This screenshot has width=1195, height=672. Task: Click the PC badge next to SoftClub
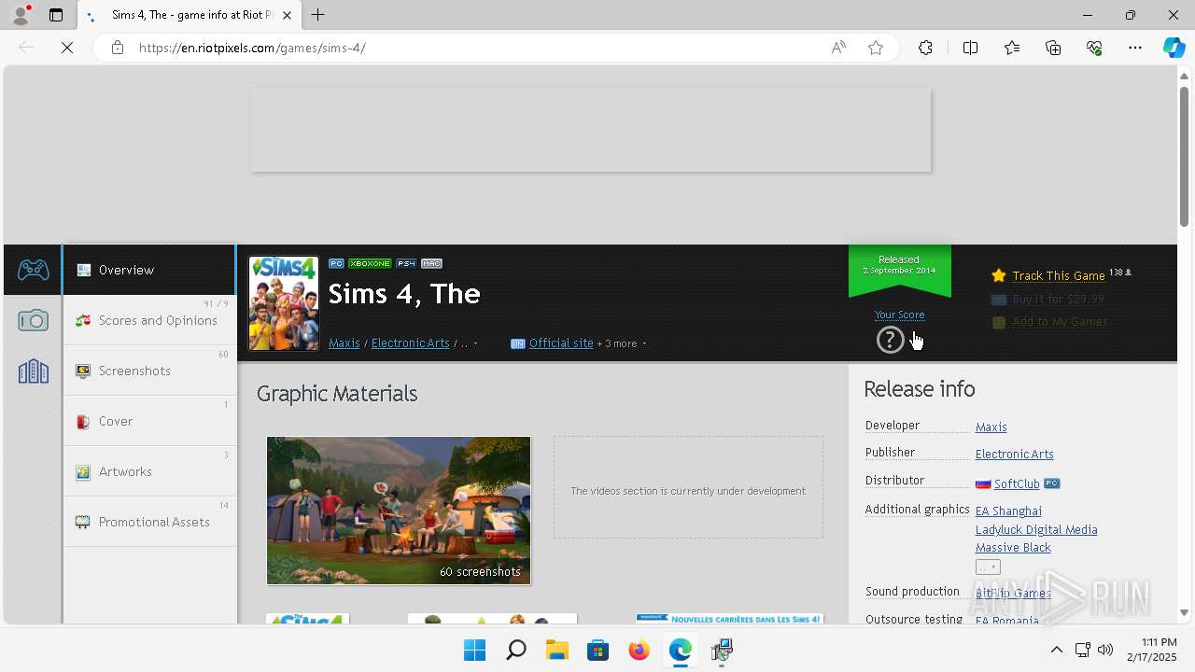click(x=1051, y=483)
